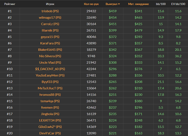Screen dimensions: 188x136
Task: Click the EV bb/100 column header
Action: (178, 4)
